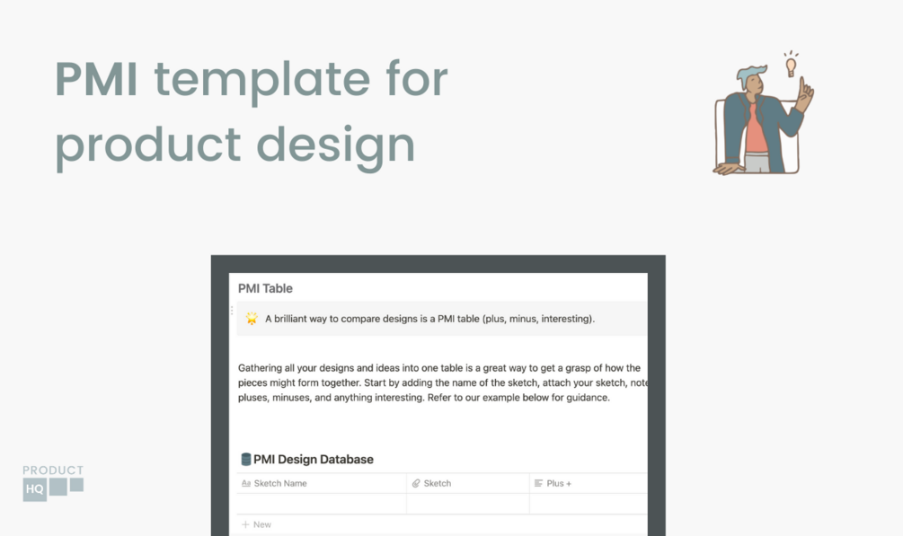Click the plus icon beside New
This screenshot has height=536, width=903.
click(245, 524)
